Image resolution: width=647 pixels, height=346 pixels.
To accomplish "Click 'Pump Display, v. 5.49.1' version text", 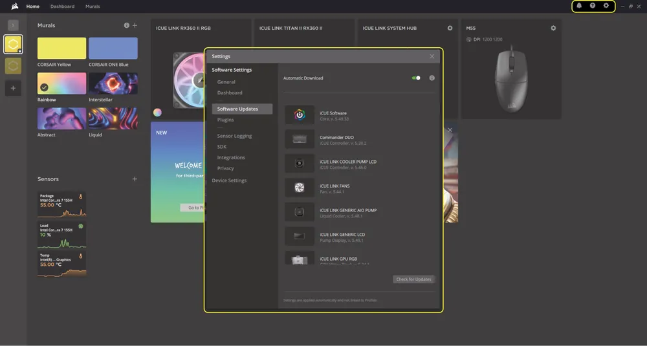I will pyautogui.click(x=341, y=241).
